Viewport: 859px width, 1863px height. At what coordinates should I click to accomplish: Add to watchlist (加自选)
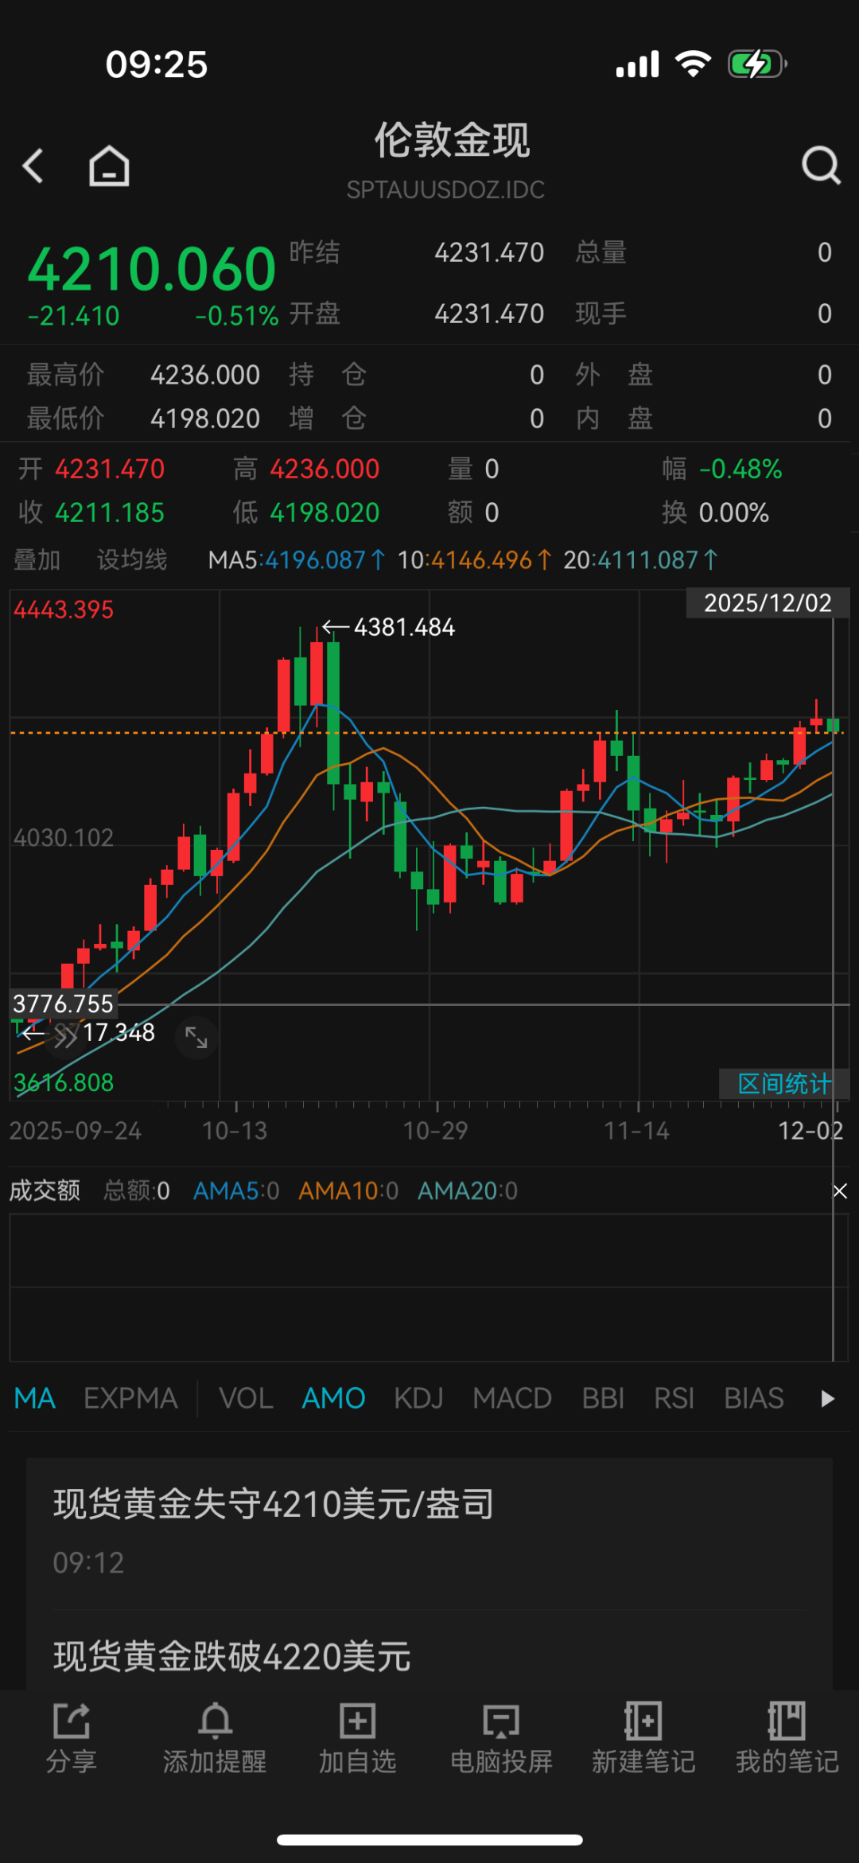coord(358,1739)
